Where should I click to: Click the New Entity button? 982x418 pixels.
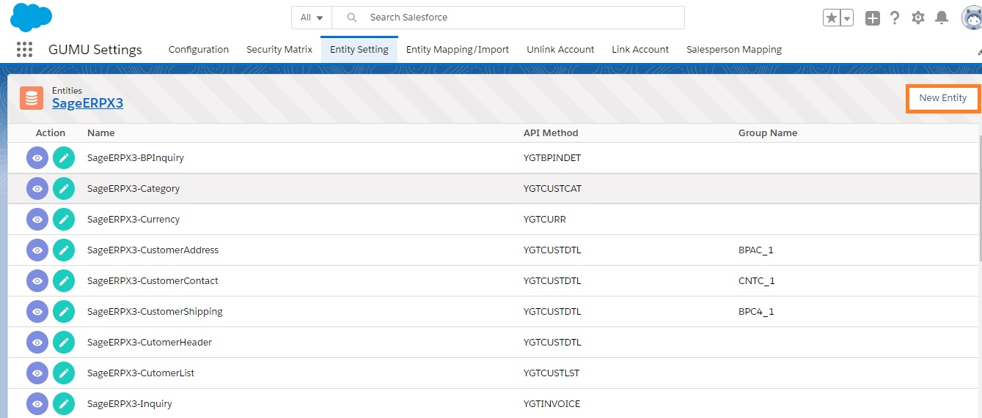(x=943, y=98)
